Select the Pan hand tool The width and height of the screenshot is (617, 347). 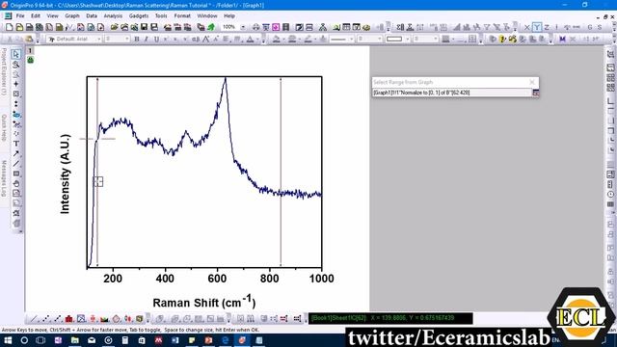click(x=16, y=183)
